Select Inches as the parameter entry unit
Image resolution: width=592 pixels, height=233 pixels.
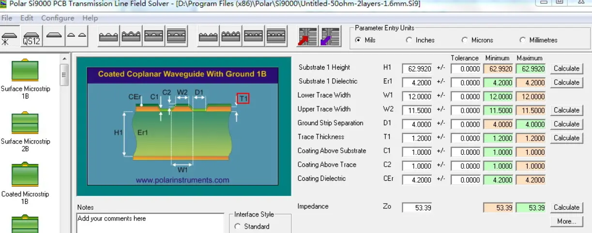point(410,40)
